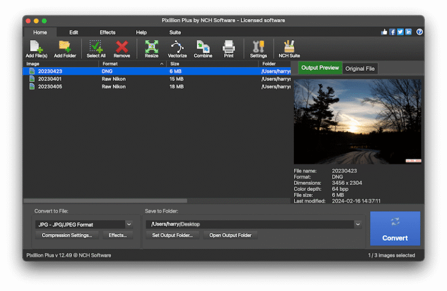Click the 3456 x 2304 dimensions value
Screen dimensions: 447x291
[347, 183]
